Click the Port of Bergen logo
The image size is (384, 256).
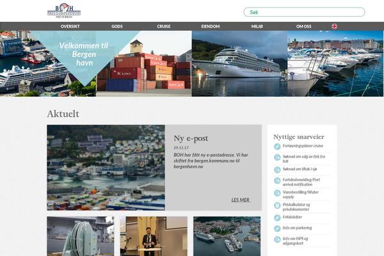[64, 11]
